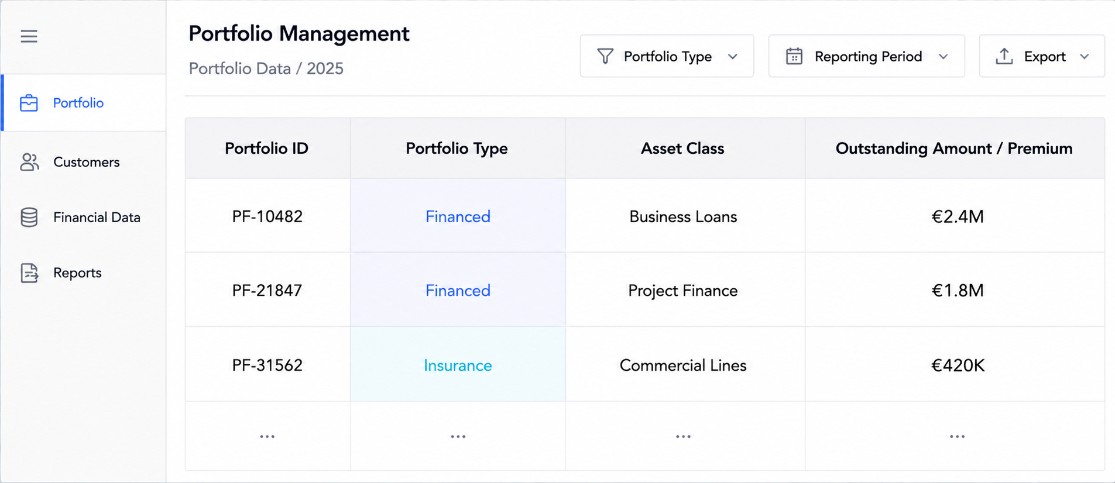
Task: Click the calendar icon in Reporting Period
Action: [x=794, y=56]
